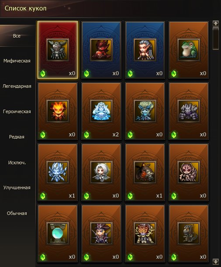Open the Обычная category tab
The image size is (221, 267).
pos(17,213)
